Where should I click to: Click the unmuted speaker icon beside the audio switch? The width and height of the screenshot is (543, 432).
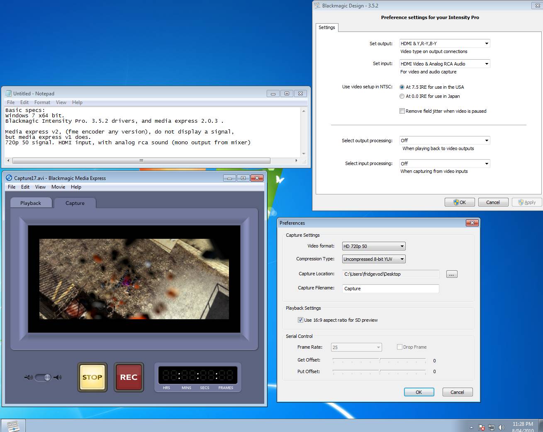[x=58, y=377]
